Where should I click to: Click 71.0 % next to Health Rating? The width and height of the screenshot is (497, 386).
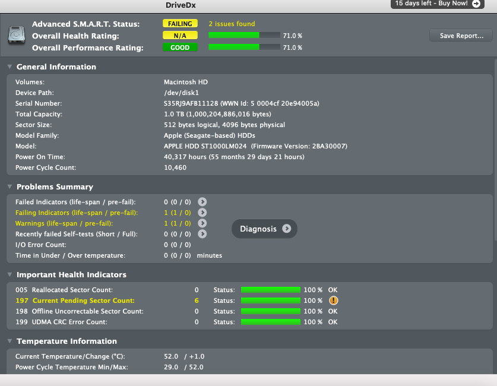(x=293, y=36)
